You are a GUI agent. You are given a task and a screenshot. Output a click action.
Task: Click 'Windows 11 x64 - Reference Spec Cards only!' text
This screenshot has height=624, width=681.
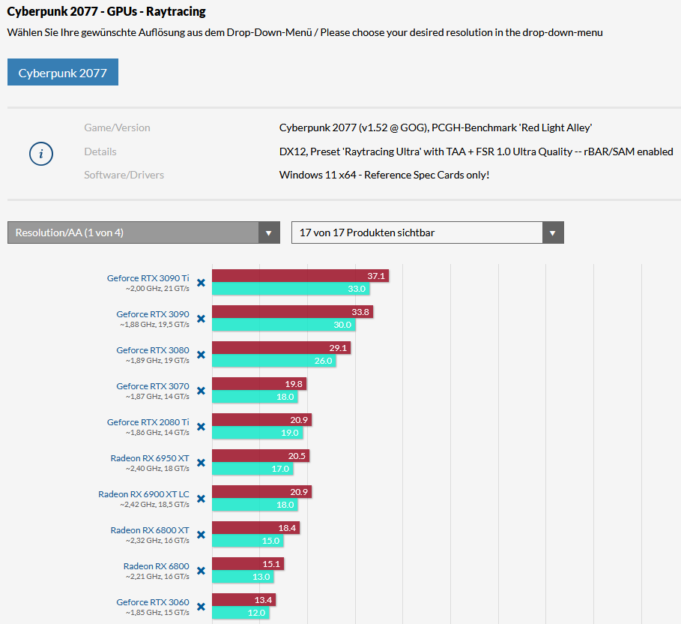point(384,175)
